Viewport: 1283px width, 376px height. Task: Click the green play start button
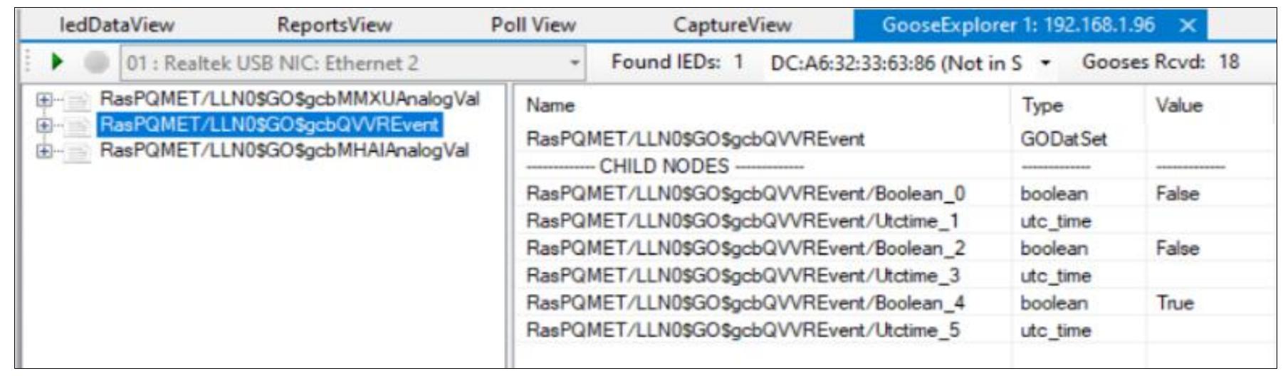[x=58, y=63]
